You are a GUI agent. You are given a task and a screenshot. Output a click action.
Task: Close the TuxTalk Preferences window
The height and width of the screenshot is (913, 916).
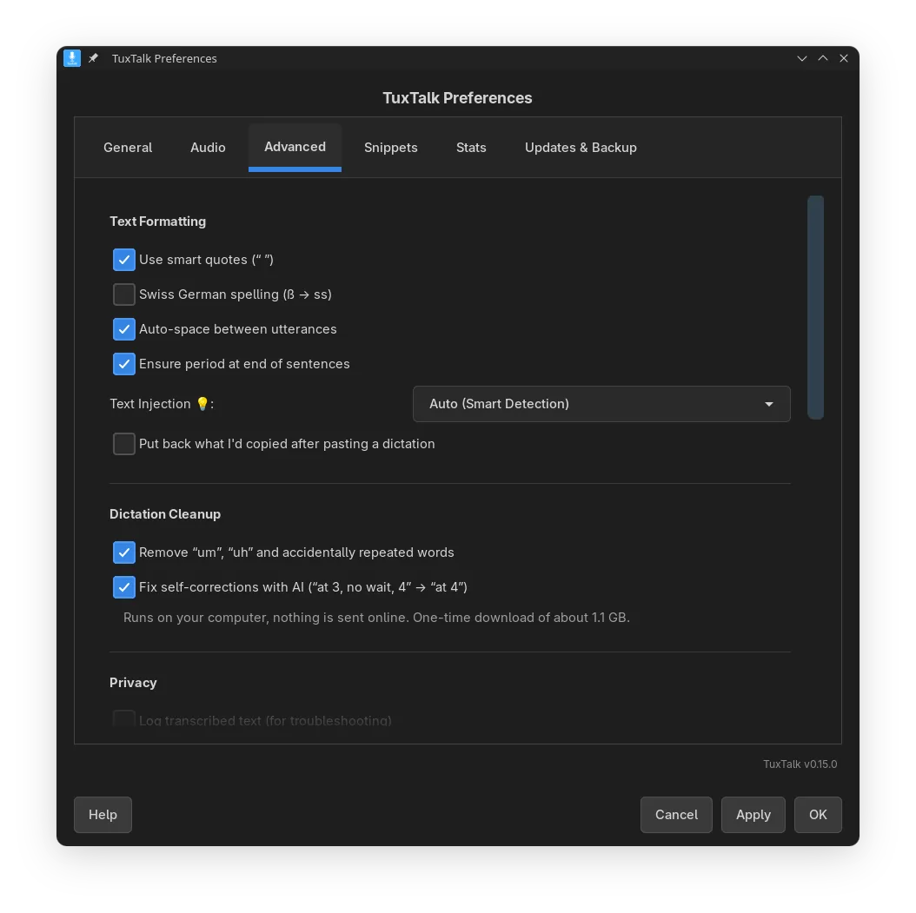click(844, 58)
